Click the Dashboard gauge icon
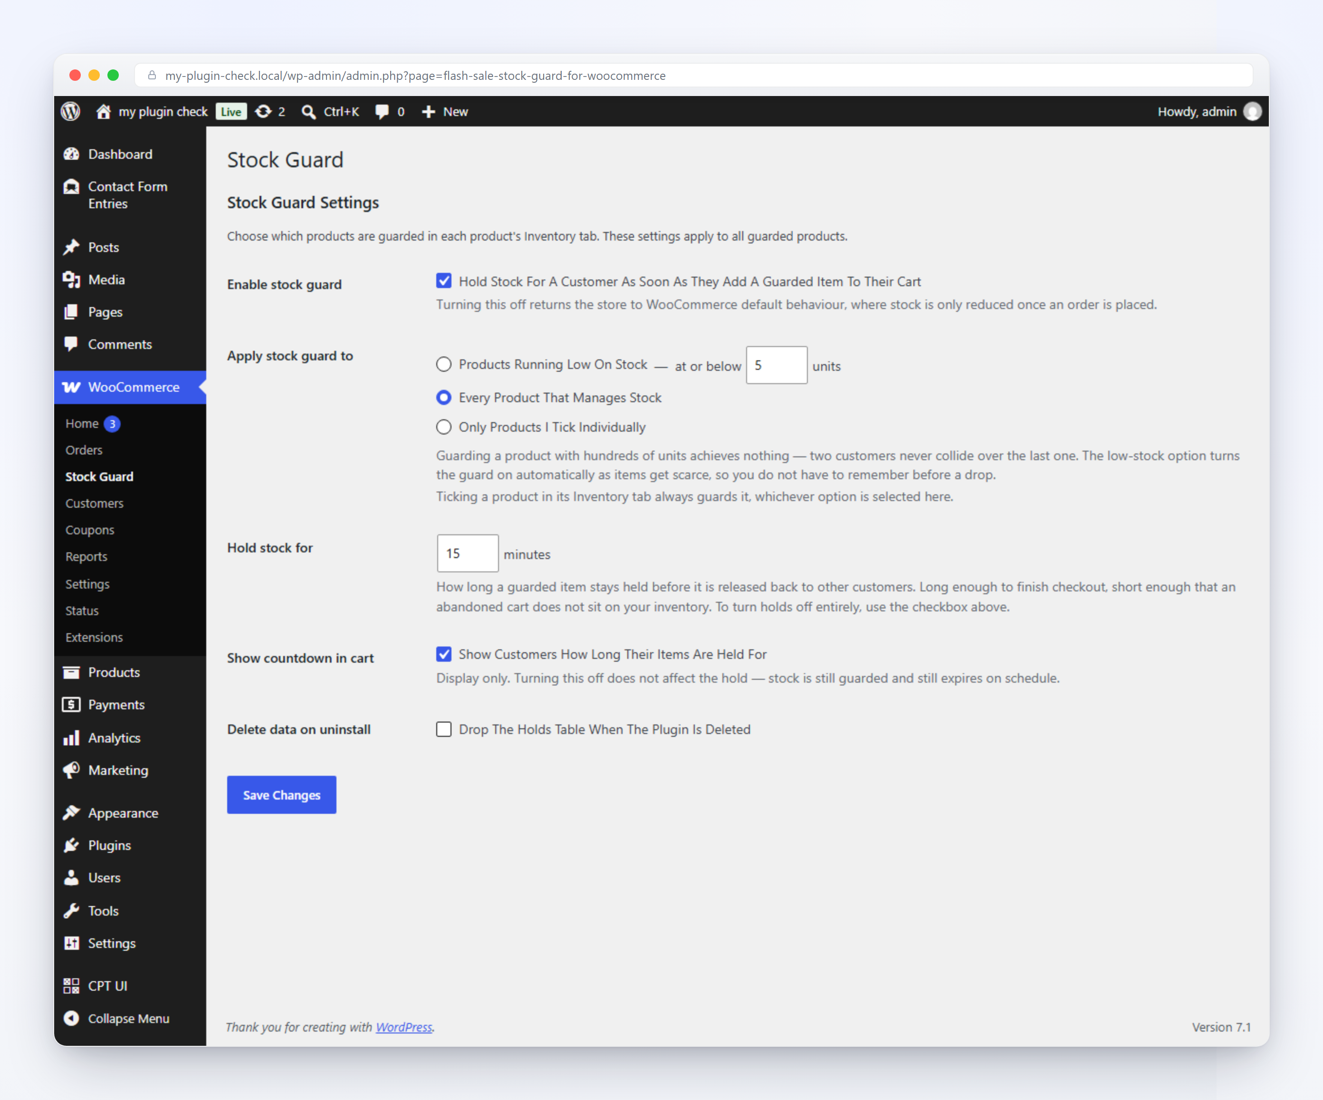This screenshot has width=1323, height=1100. pos(71,154)
